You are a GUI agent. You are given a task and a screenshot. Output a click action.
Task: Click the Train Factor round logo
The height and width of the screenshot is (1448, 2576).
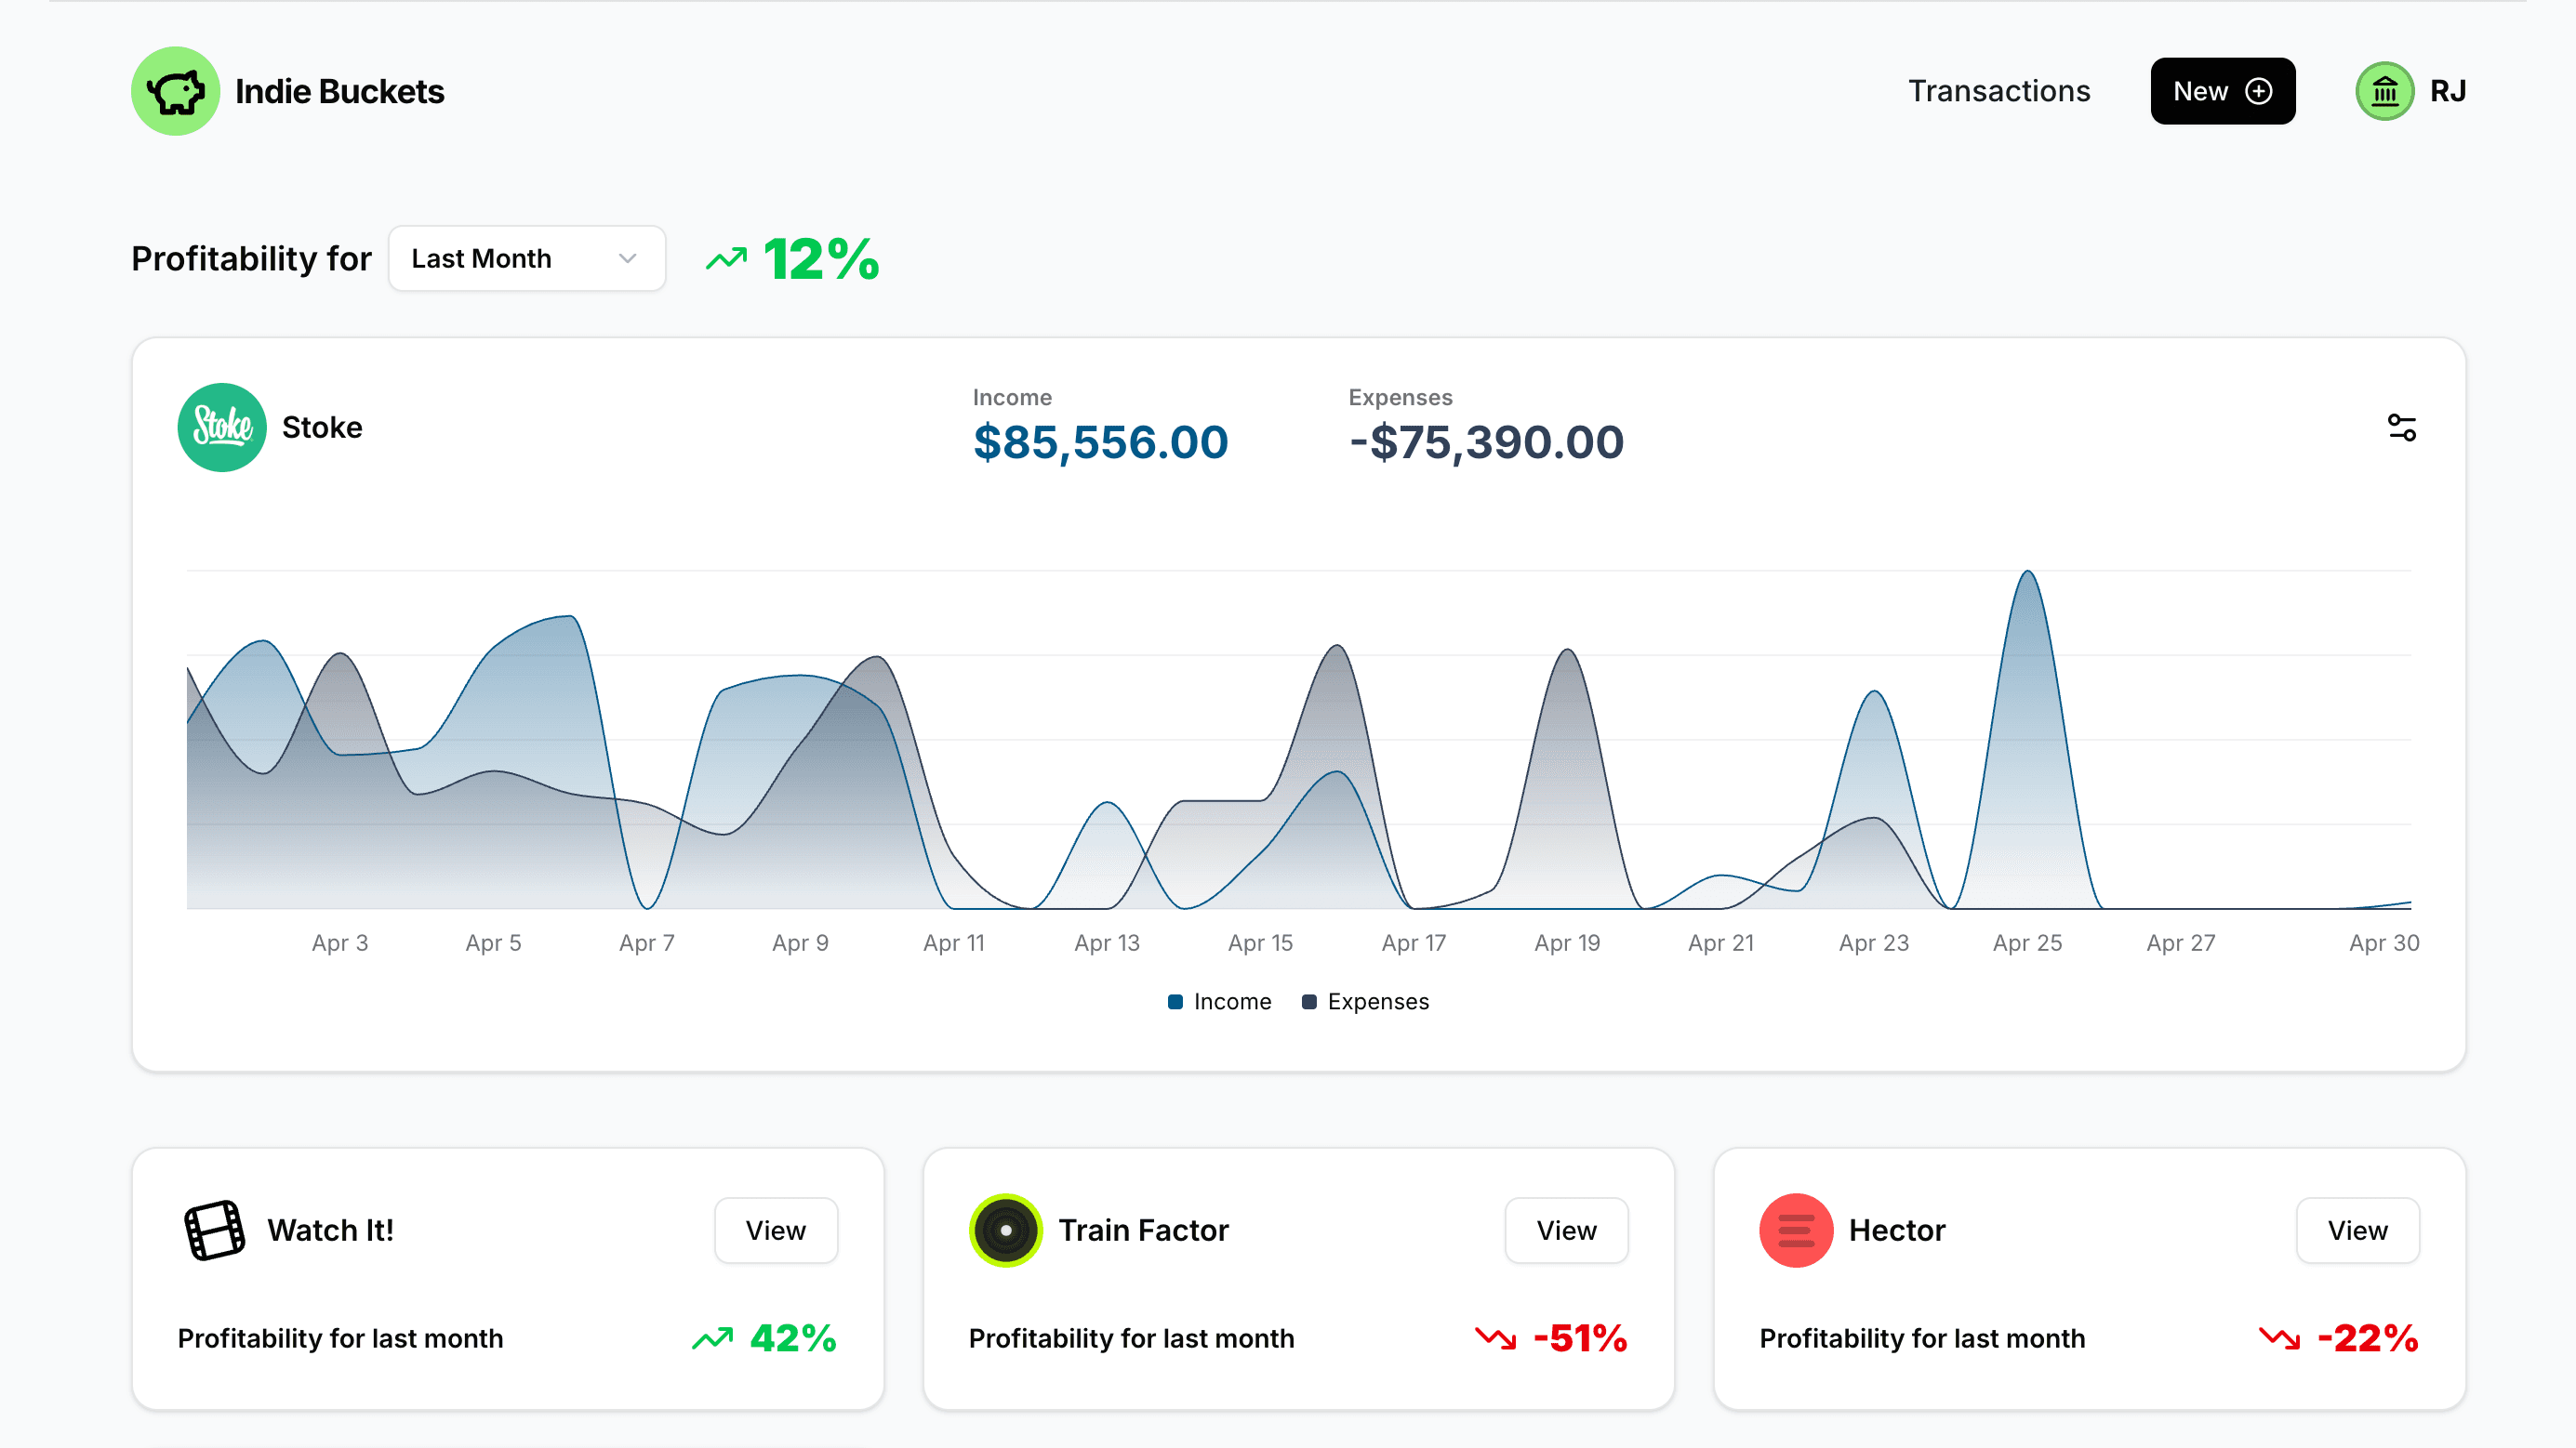tap(1005, 1230)
